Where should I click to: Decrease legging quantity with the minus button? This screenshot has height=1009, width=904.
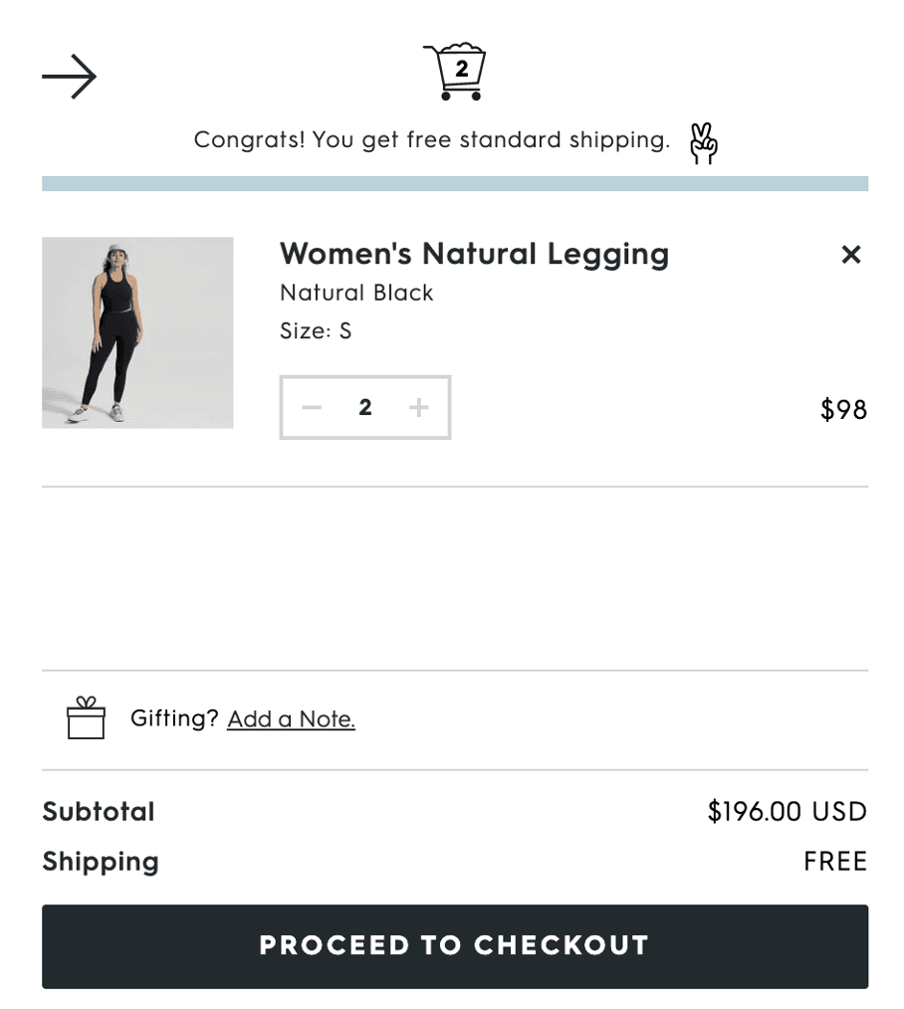click(312, 407)
